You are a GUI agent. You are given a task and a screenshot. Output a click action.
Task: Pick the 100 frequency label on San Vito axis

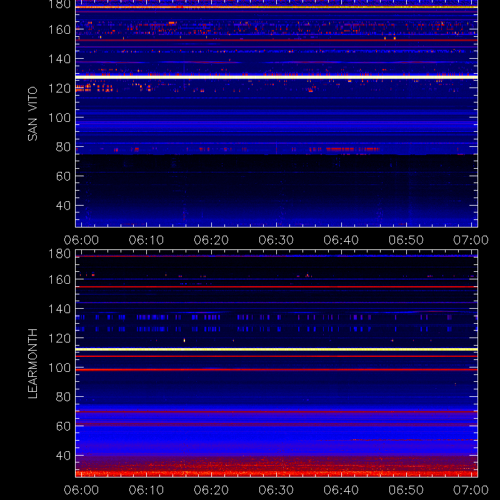(x=59, y=117)
